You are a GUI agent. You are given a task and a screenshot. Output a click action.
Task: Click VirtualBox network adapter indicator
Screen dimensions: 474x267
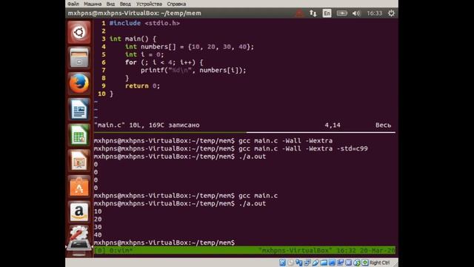(x=307, y=263)
